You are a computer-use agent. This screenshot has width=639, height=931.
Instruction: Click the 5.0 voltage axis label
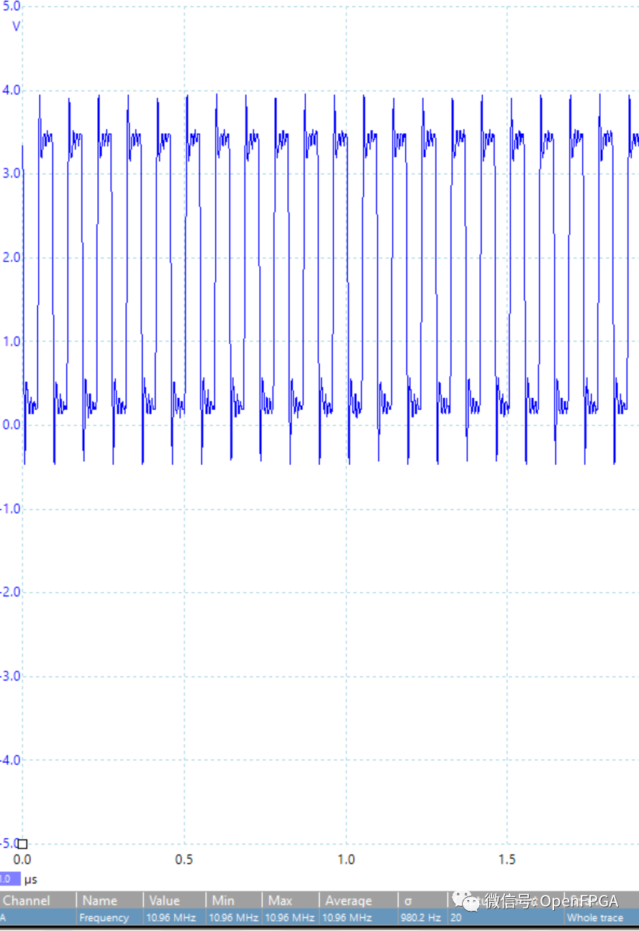coord(13,6)
